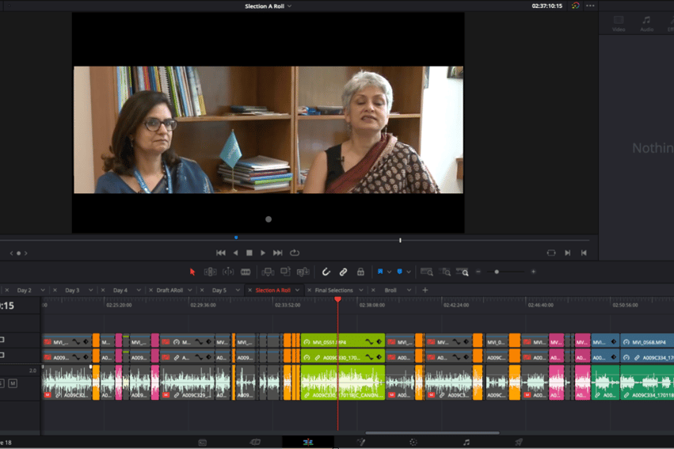This screenshot has width=674, height=449.
Task: Open Inspector Audio tab
Action: pos(646,24)
